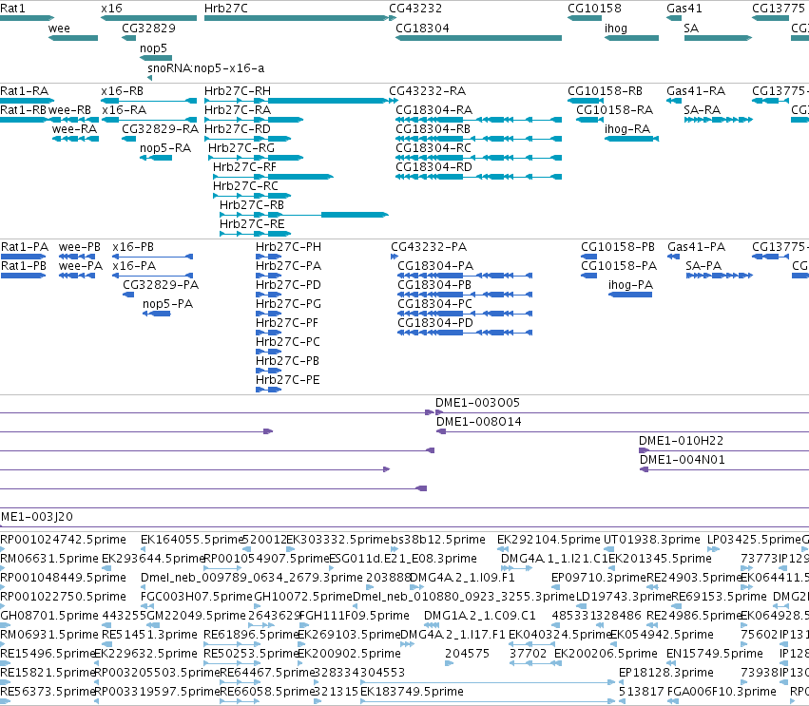809x706 pixels.
Task: Click the RP001024742.5prime EST label
Action: pos(63,540)
